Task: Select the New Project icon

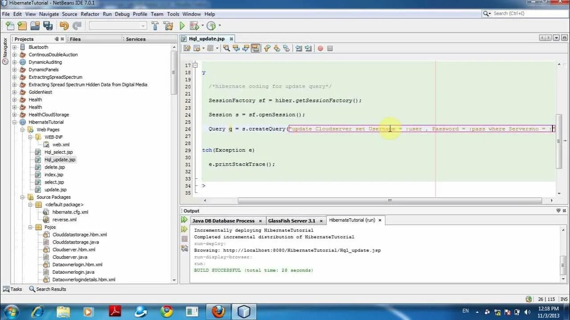Action: pyautogui.click(x=21, y=26)
